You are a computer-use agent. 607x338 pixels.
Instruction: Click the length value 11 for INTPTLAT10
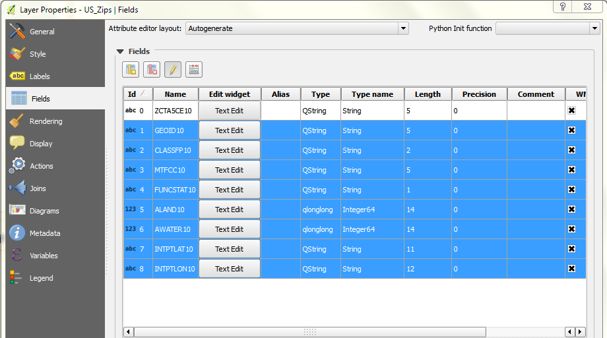click(x=410, y=248)
